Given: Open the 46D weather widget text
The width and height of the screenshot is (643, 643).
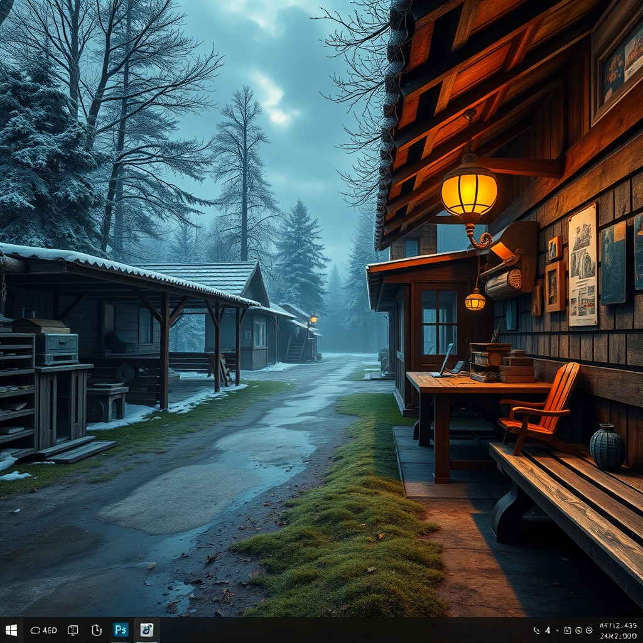Looking at the screenshot, I should click(x=50, y=630).
